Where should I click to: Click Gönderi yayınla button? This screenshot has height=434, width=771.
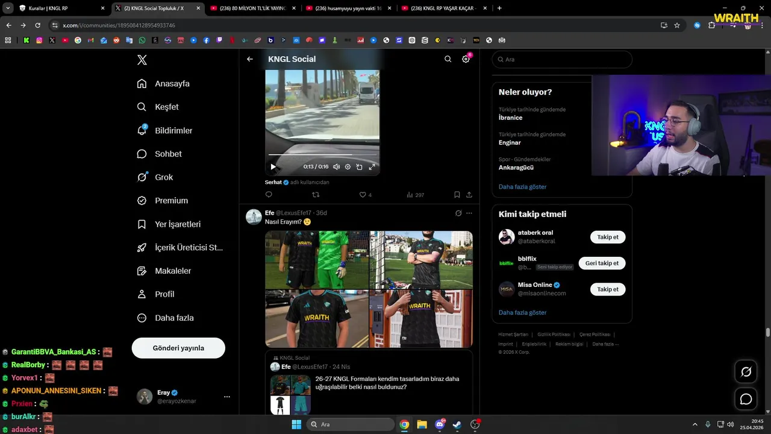(178, 348)
